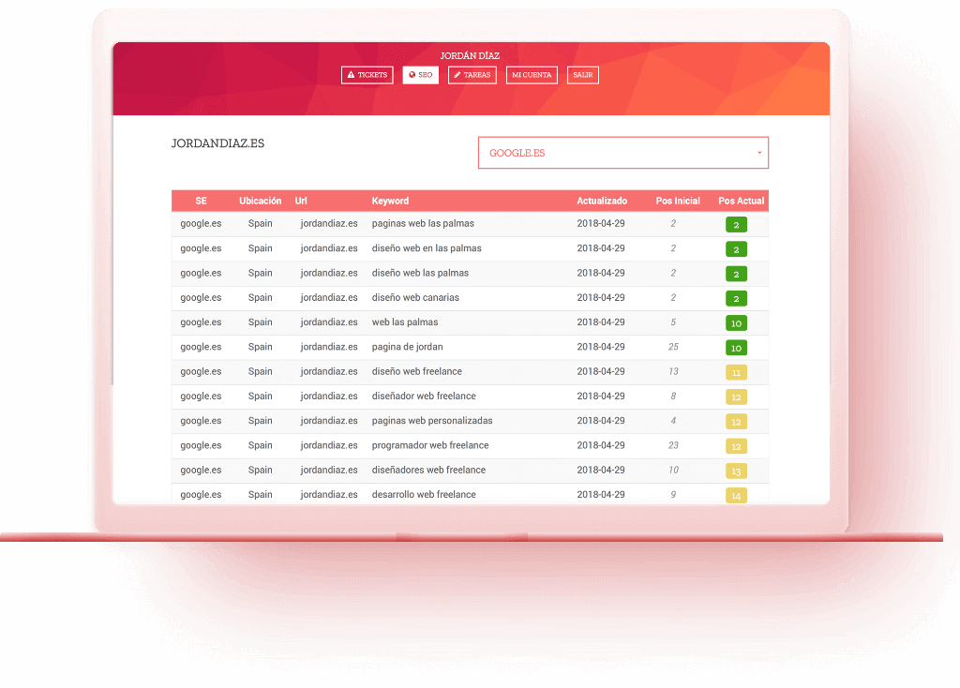Click the date in 'diseño web canarias' row
This screenshot has width=960, height=688.
point(601,297)
